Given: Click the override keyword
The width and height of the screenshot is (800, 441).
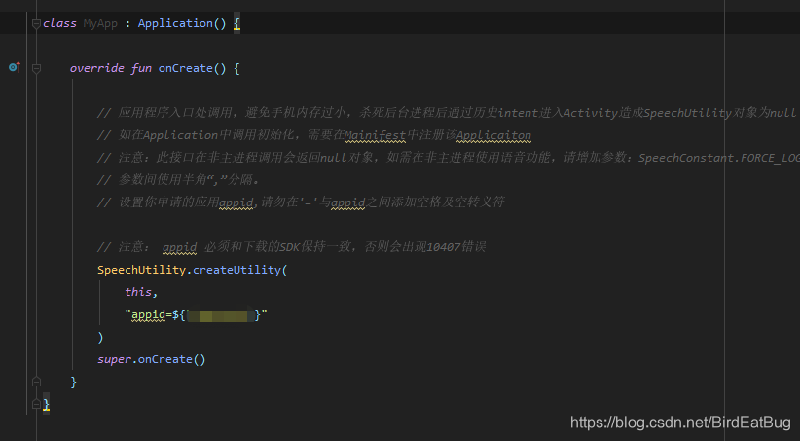Looking at the screenshot, I should [97, 68].
